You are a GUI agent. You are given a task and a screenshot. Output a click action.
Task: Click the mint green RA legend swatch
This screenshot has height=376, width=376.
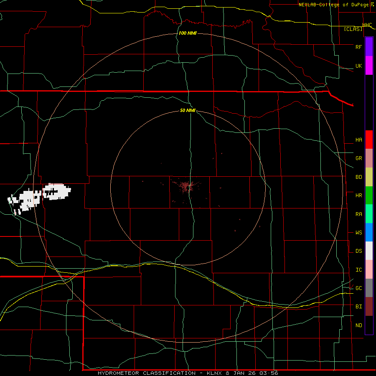(x=369, y=214)
